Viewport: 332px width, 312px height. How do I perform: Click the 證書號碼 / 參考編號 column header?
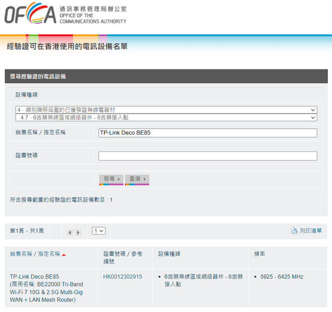[x=122, y=258]
